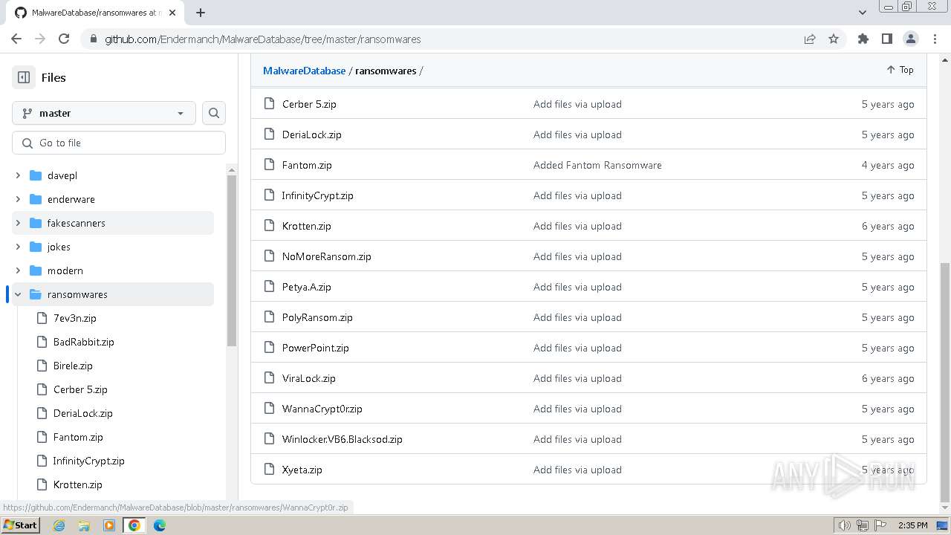Open WannaCrypt0r.zip in file list
The height and width of the screenshot is (535, 951).
tap(322, 409)
